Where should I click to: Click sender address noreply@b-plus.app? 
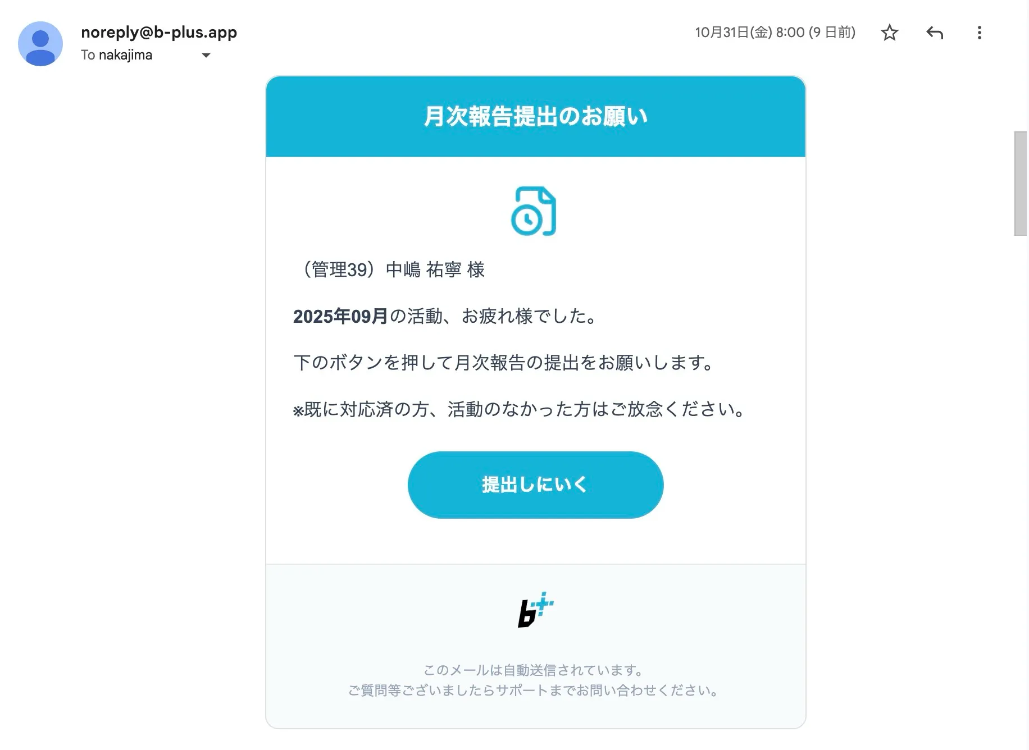click(x=159, y=33)
